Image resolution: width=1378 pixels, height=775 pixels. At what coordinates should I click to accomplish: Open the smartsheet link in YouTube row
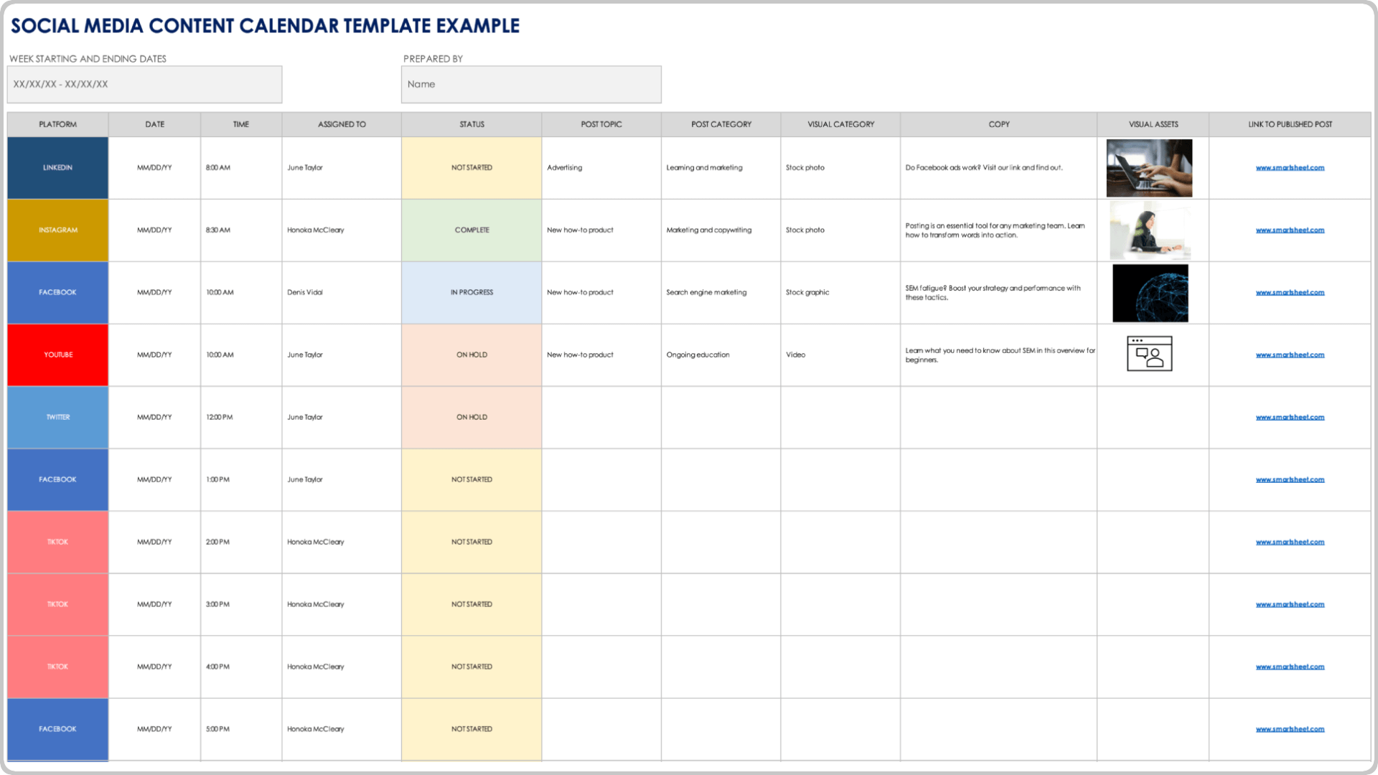click(x=1290, y=355)
